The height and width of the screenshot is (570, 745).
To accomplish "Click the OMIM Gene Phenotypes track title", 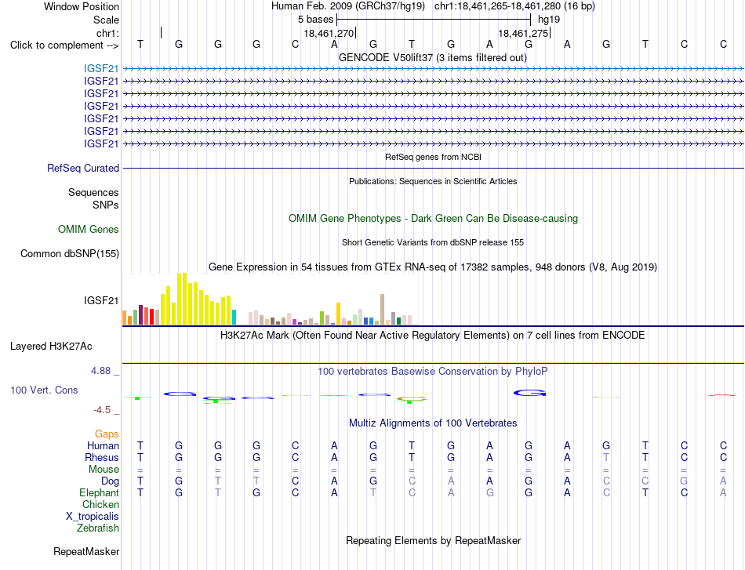I will (x=434, y=219).
